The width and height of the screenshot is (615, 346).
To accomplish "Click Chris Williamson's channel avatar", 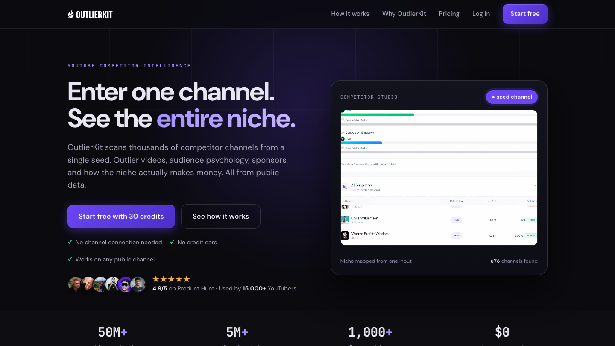I will [345, 220].
